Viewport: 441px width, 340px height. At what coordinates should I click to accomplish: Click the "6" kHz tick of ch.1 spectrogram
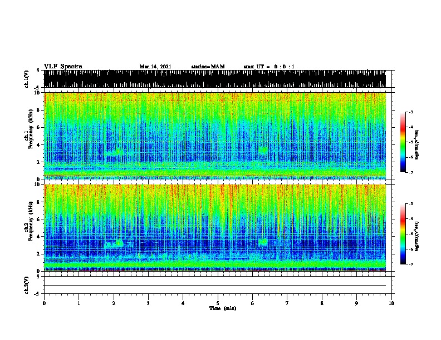[x=38, y=127]
